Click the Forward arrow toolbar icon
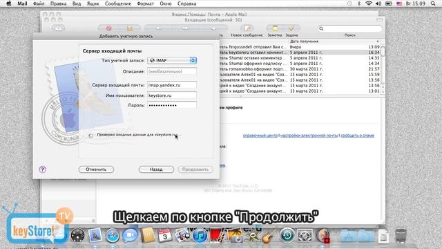Image resolution: width=442 pixels, height=249 pixels. tap(213, 28)
